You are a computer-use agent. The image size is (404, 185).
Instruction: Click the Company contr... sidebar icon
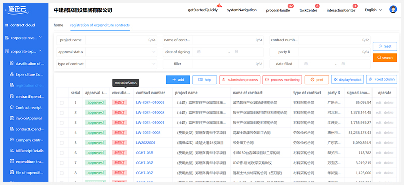pos(11,140)
